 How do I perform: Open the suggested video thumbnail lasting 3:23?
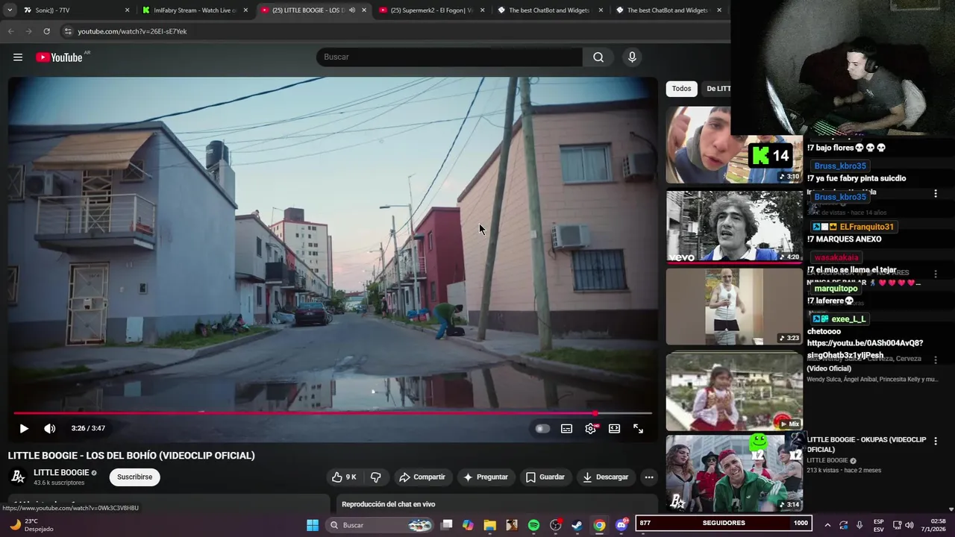pos(734,307)
